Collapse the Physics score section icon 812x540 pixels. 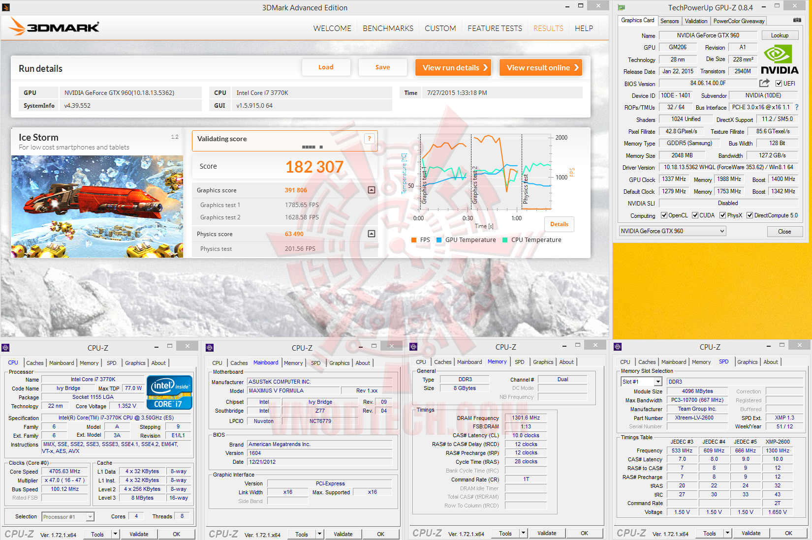(372, 234)
